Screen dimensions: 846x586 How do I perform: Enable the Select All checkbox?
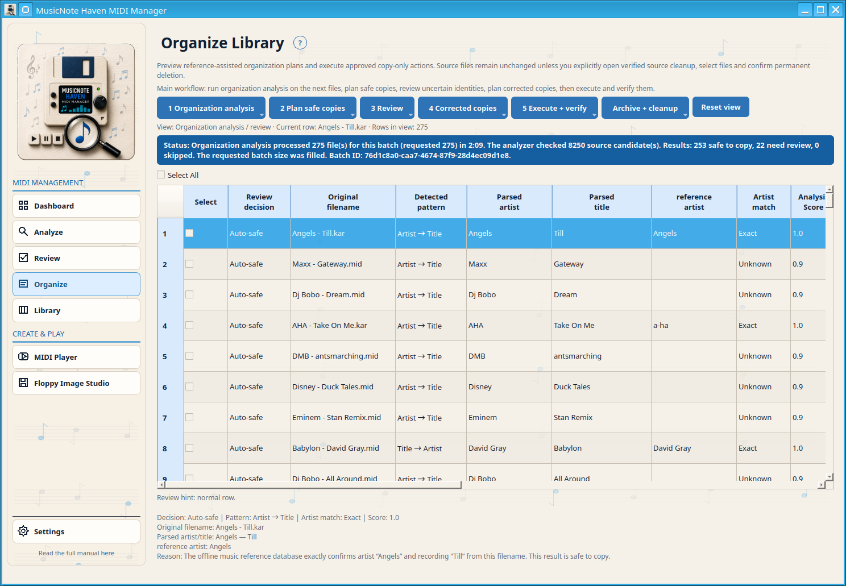pos(161,175)
